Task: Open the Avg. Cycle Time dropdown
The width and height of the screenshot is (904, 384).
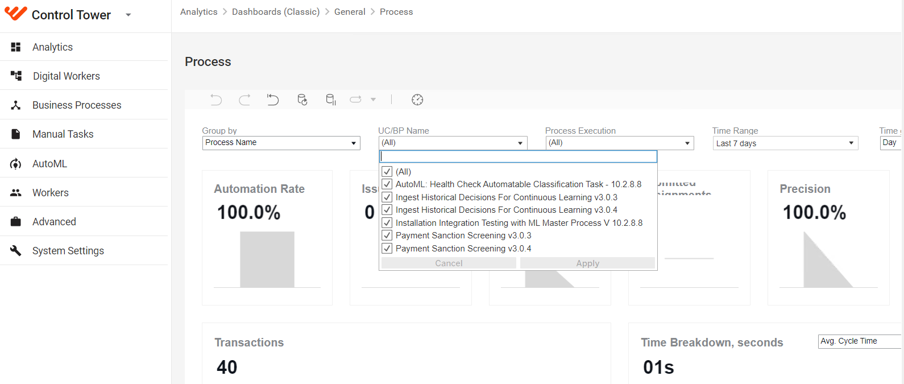Action: (x=860, y=341)
